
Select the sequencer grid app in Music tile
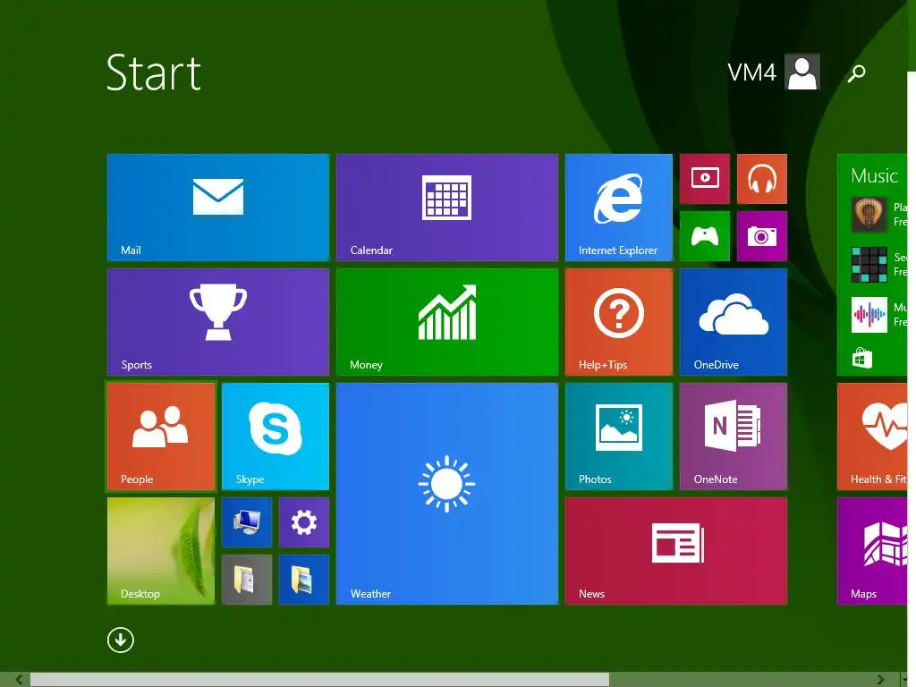[869, 265]
